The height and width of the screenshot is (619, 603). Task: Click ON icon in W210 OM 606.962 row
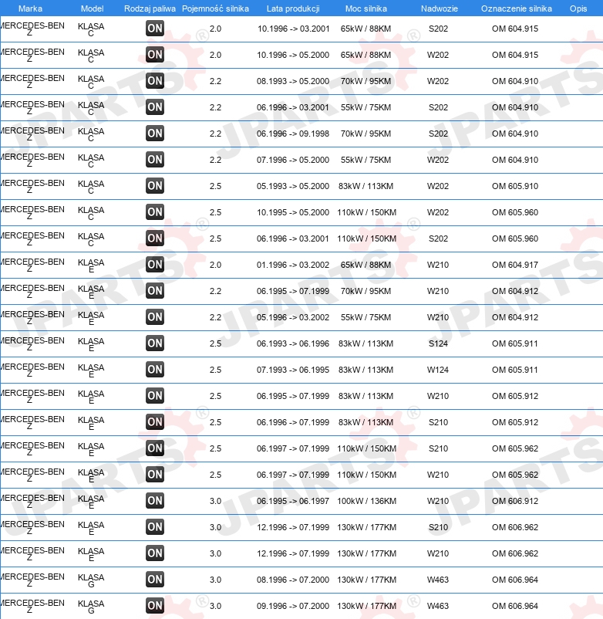point(154,553)
